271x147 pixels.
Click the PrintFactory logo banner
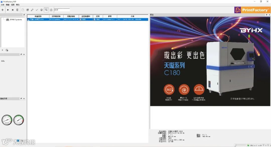[252, 10]
